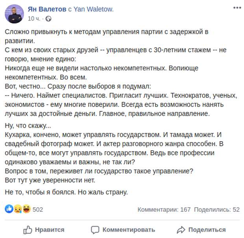Click the post text starting Сложно привыкнуть
Screen dimensions: 244x238
[x=107, y=36]
